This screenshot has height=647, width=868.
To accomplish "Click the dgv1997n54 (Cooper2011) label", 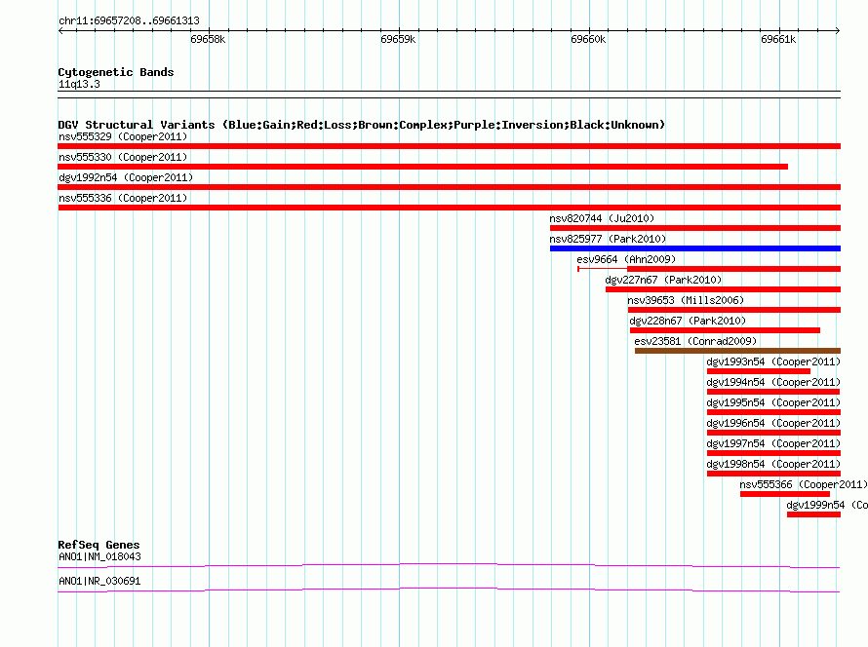I will point(773,443).
